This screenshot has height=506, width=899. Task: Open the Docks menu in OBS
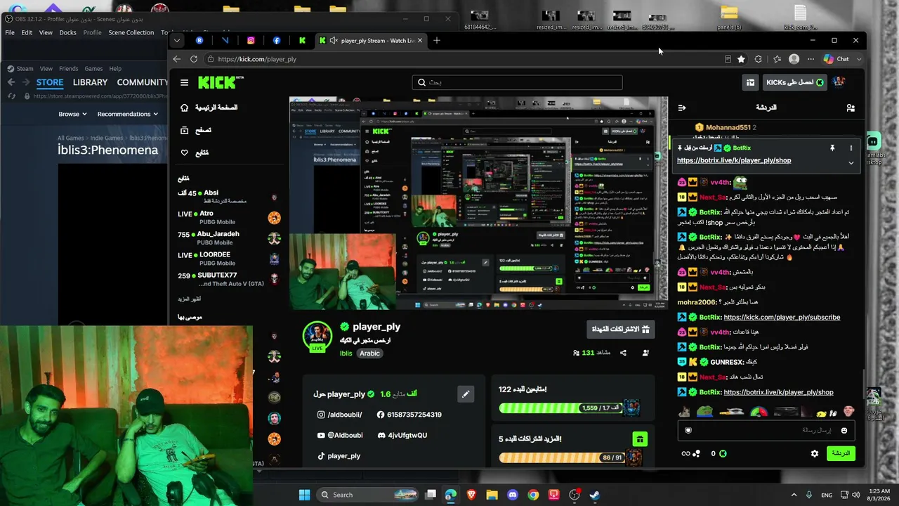point(67,32)
